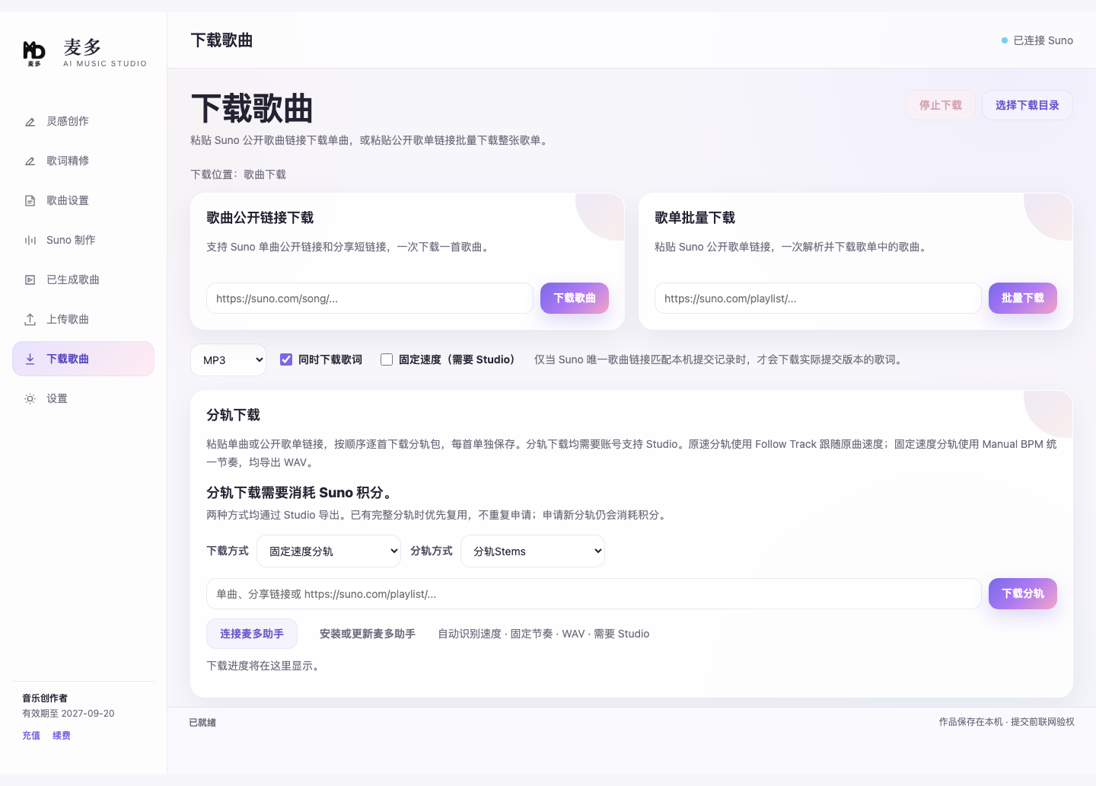
Task: Go to 歌词精修 in the sidebar
Action: pyautogui.click(x=83, y=161)
